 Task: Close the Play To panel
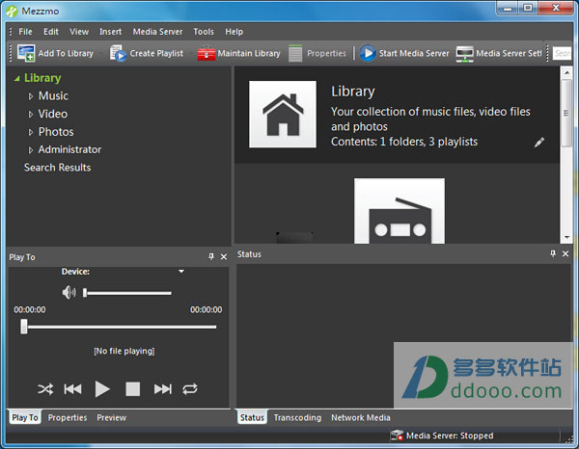[224, 257]
